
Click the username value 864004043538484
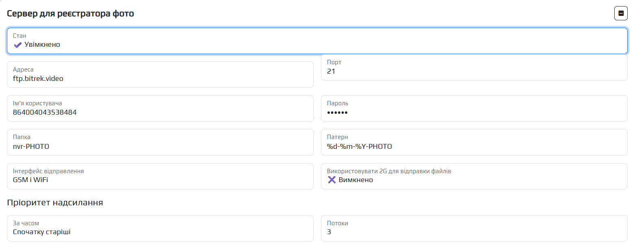(45, 113)
